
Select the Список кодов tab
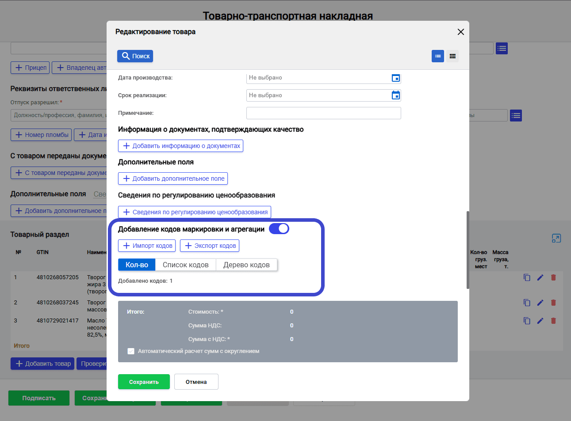click(186, 265)
